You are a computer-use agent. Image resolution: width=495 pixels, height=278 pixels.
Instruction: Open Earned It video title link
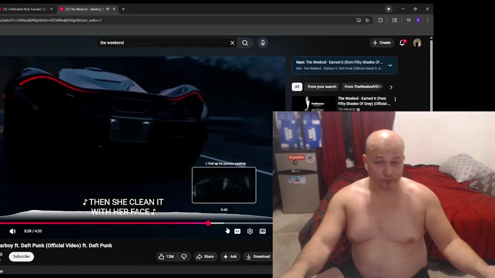coord(364,101)
